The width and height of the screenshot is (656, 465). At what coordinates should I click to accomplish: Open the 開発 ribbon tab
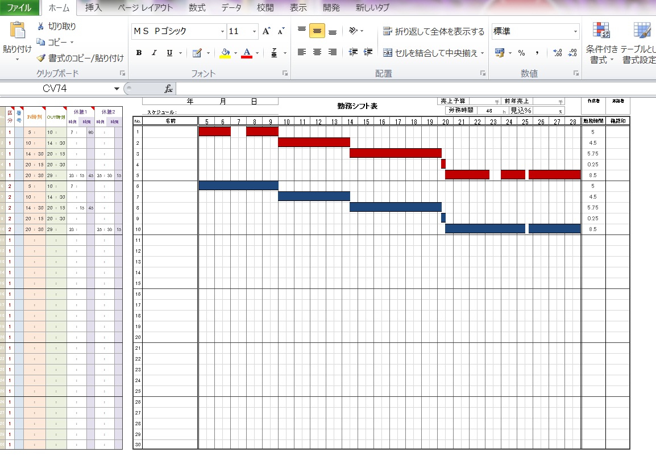click(332, 8)
